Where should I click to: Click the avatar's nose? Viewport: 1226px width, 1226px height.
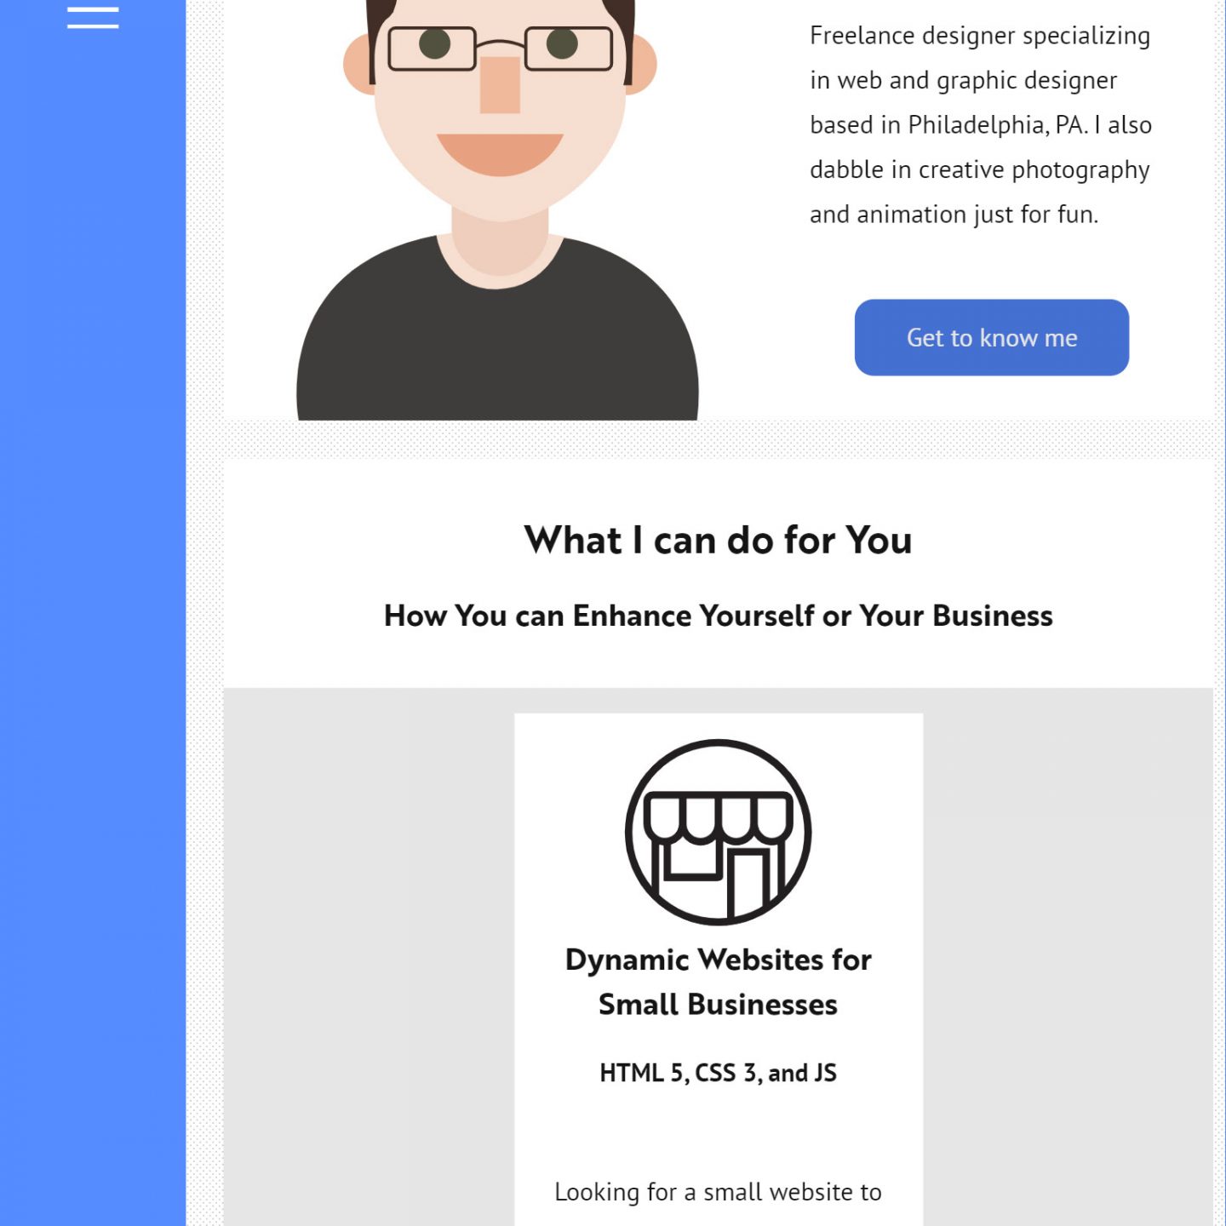point(500,84)
